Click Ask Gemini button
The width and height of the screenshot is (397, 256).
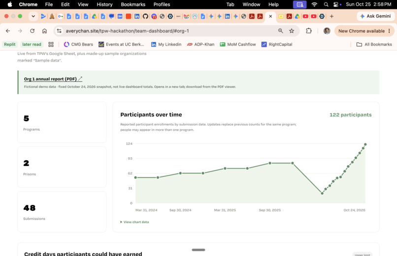point(376,16)
